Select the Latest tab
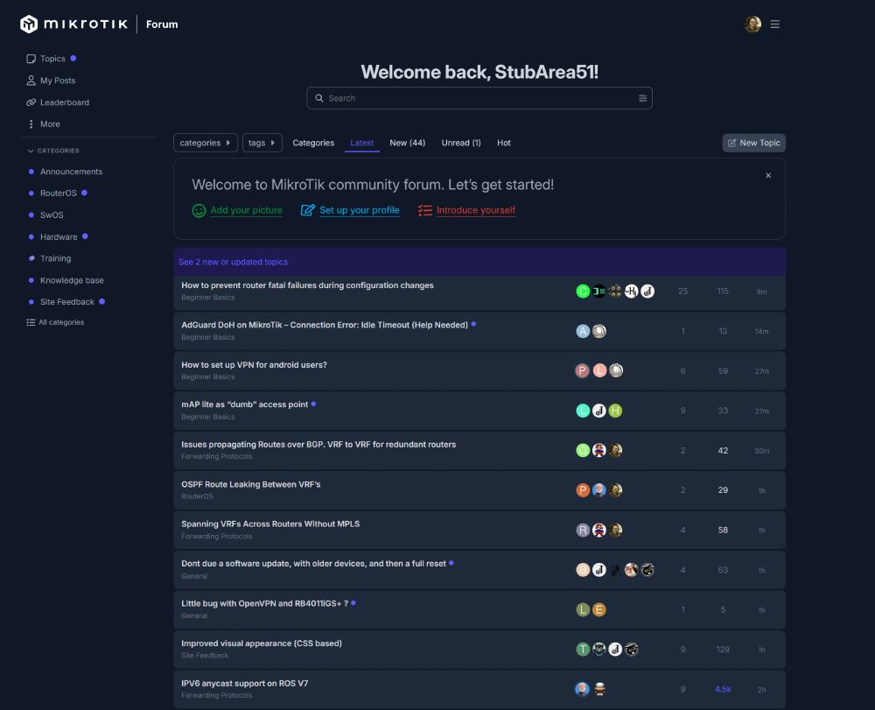Viewport: 875px width, 710px height. [361, 143]
